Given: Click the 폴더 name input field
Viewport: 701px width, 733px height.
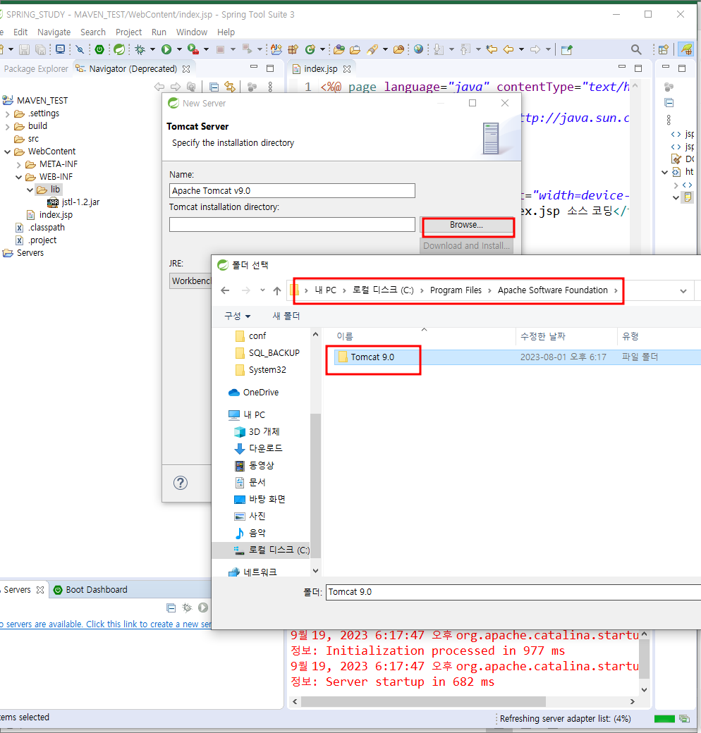Looking at the screenshot, I should pos(513,592).
